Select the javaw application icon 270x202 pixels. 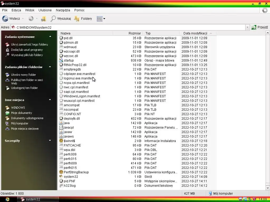[x=61, y=132]
